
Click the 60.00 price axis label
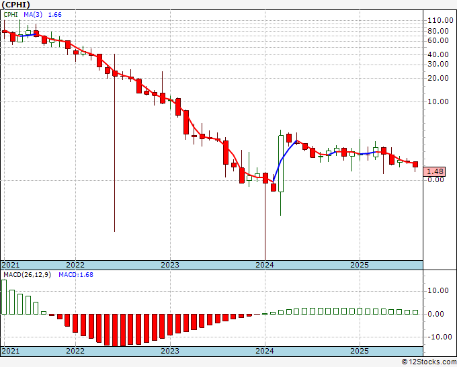(438, 40)
